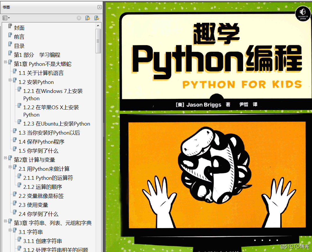This screenshot has height=252, width=312.
Task: Click the bookmark icon beside 1.3 当你安装好Python以后
Action: coord(15,131)
